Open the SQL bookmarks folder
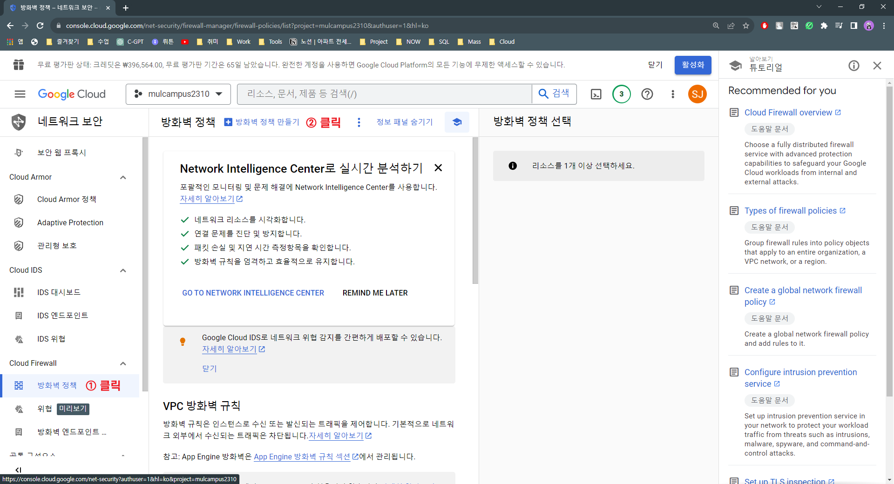 [439, 42]
